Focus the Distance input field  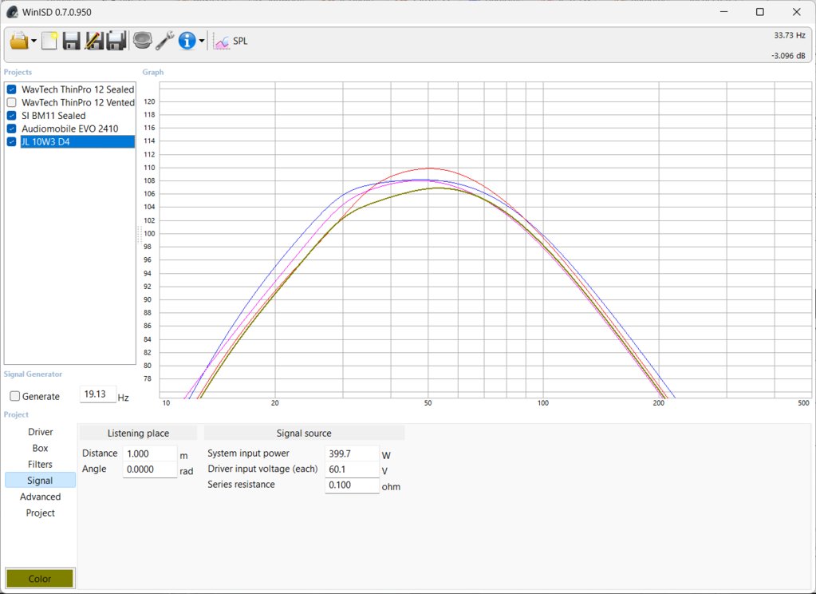pos(150,453)
